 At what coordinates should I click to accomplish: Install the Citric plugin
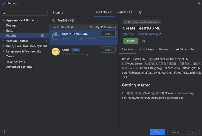point(108,50)
